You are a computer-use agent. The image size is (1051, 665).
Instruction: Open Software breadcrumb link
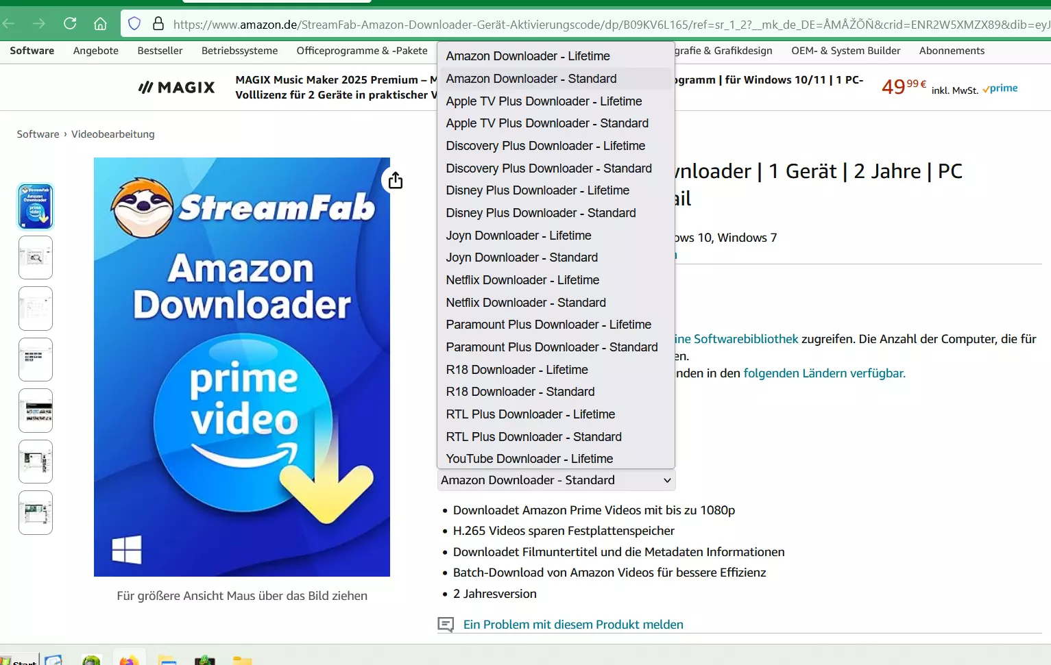click(38, 134)
